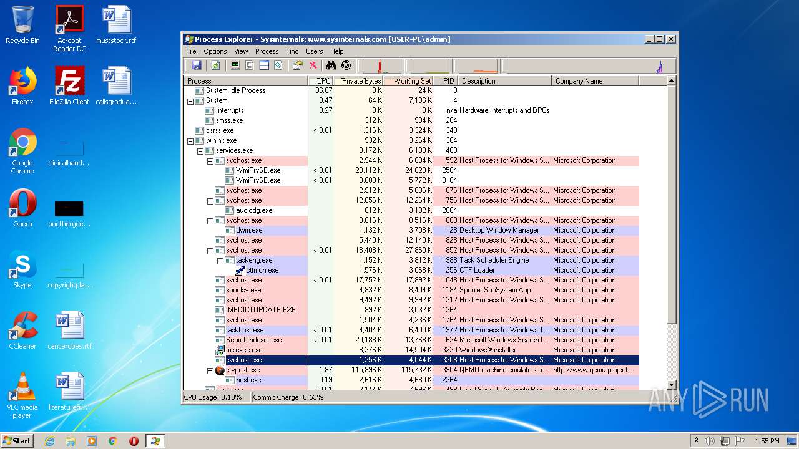This screenshot has height=449, width=799.
Task: Open the Help menu
Action: click(337, 51)
